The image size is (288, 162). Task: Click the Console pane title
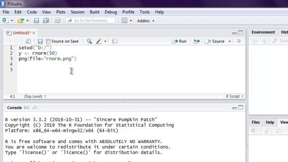point(14,108)
